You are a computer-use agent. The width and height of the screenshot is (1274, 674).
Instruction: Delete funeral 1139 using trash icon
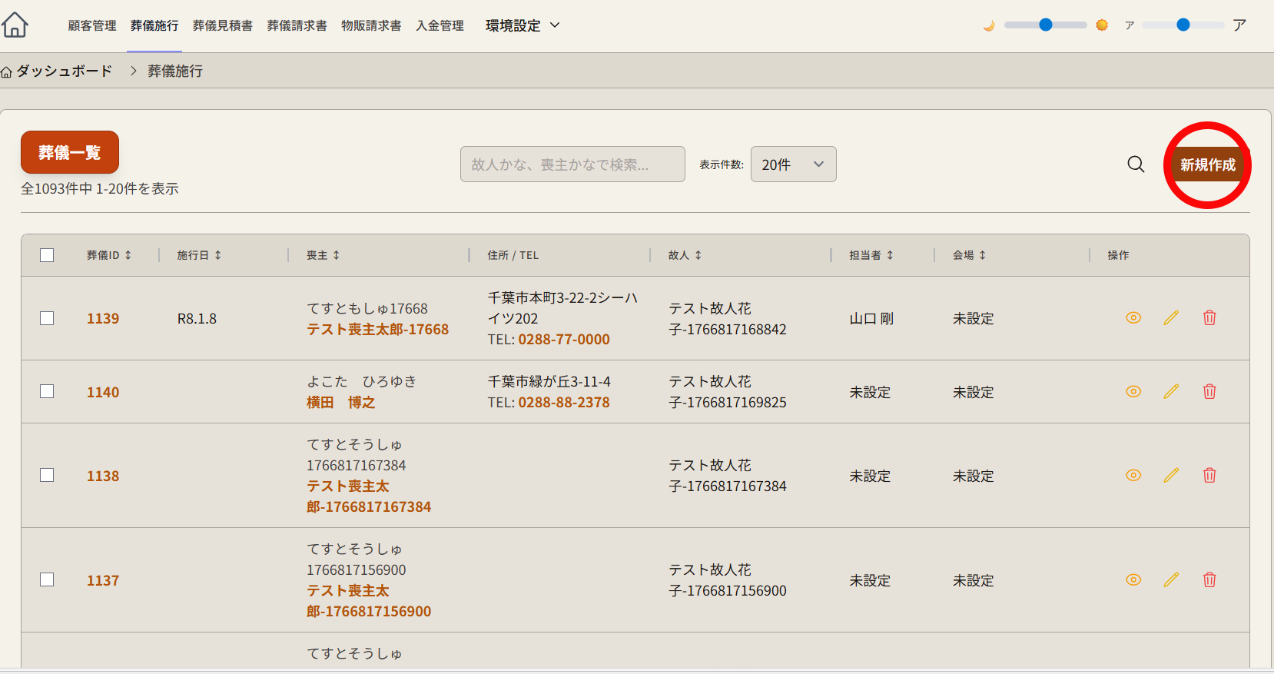coord(1209,318)
